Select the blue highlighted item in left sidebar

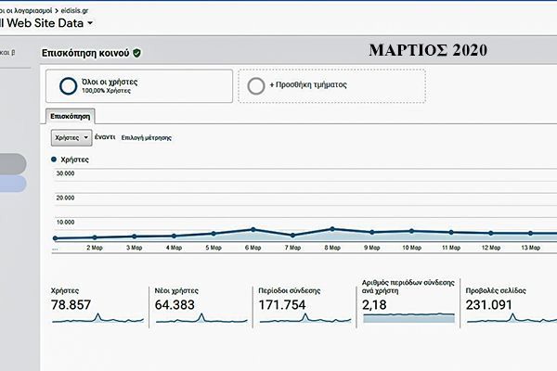(13, 184)
